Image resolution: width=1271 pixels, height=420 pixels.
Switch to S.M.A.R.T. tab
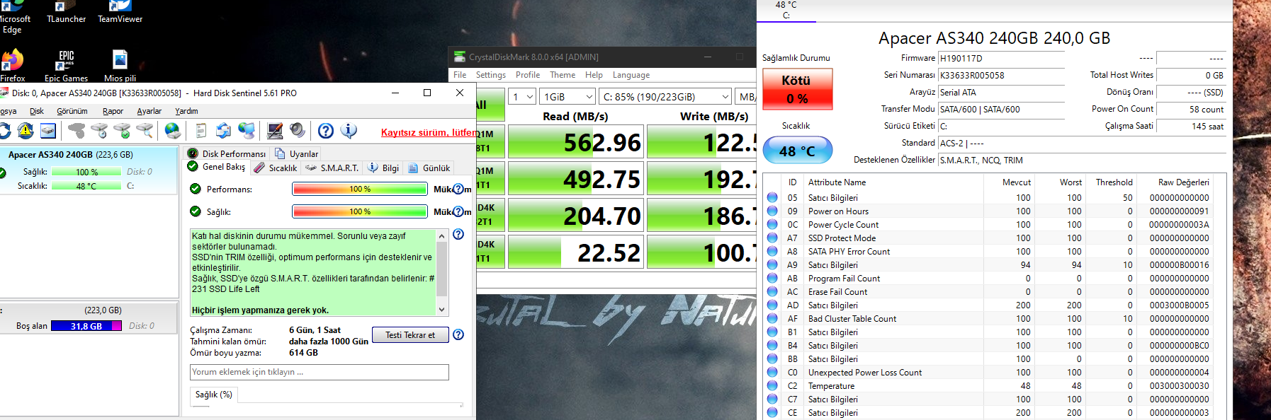[x=332, y=168]
